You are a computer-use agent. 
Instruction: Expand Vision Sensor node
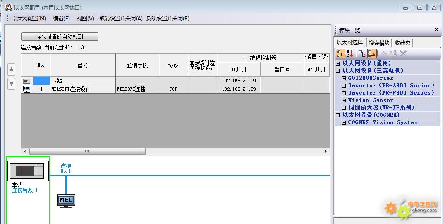pyautogui.click(x=344, y=100)
